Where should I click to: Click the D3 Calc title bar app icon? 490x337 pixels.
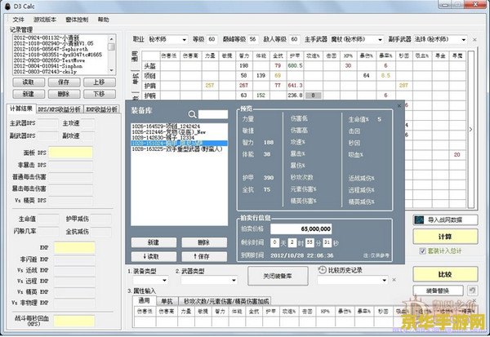click(7, 6)
